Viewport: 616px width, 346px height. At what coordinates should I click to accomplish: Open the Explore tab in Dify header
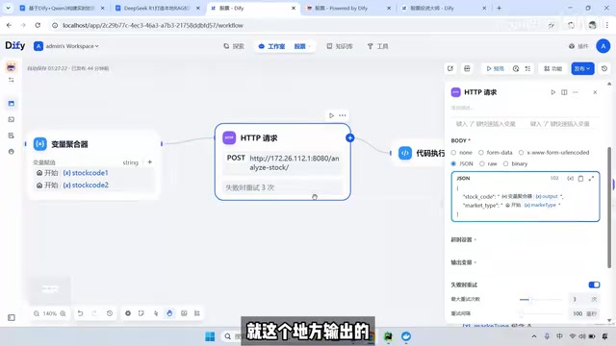[234, 46]
